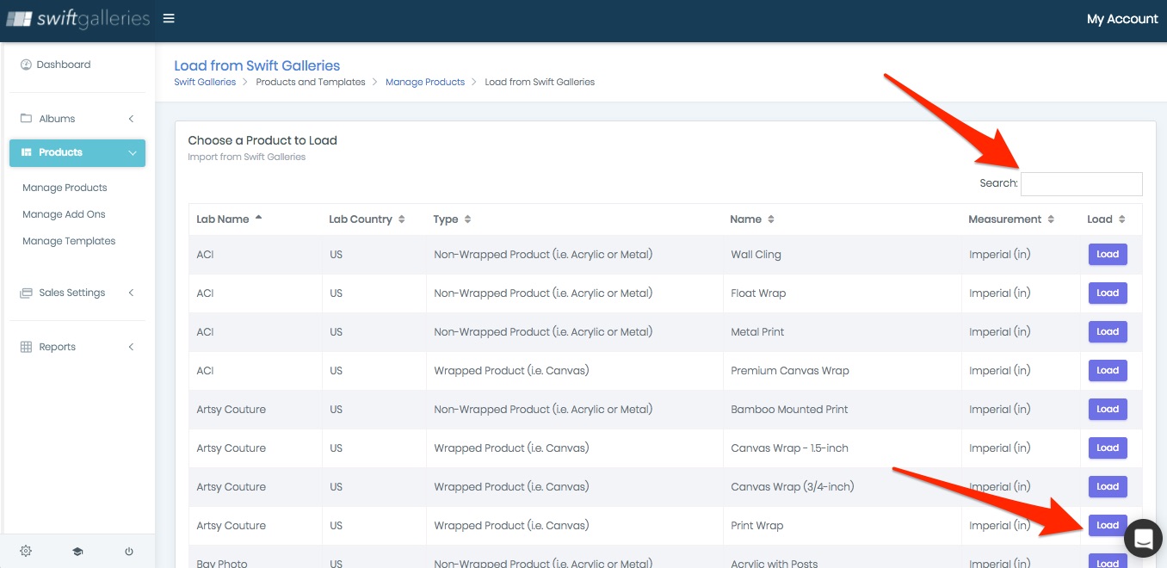Click 'Bay Photo' lab name cell
The image size is (1167, 568).
[x=221, y=563]
